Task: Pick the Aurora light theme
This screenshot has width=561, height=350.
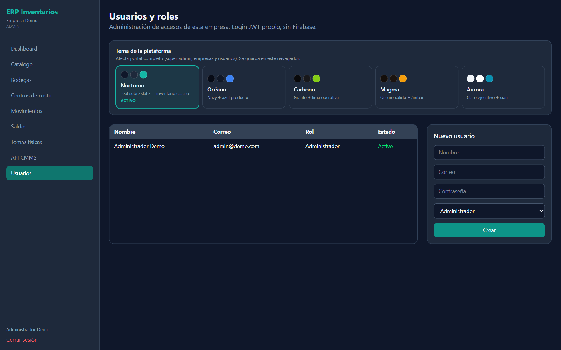Action: [503, 87]
